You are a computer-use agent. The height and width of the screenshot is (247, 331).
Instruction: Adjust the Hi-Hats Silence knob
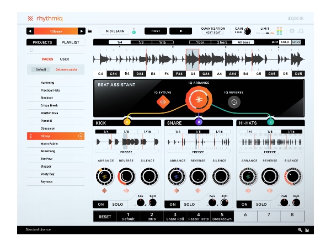pos(293,176)
